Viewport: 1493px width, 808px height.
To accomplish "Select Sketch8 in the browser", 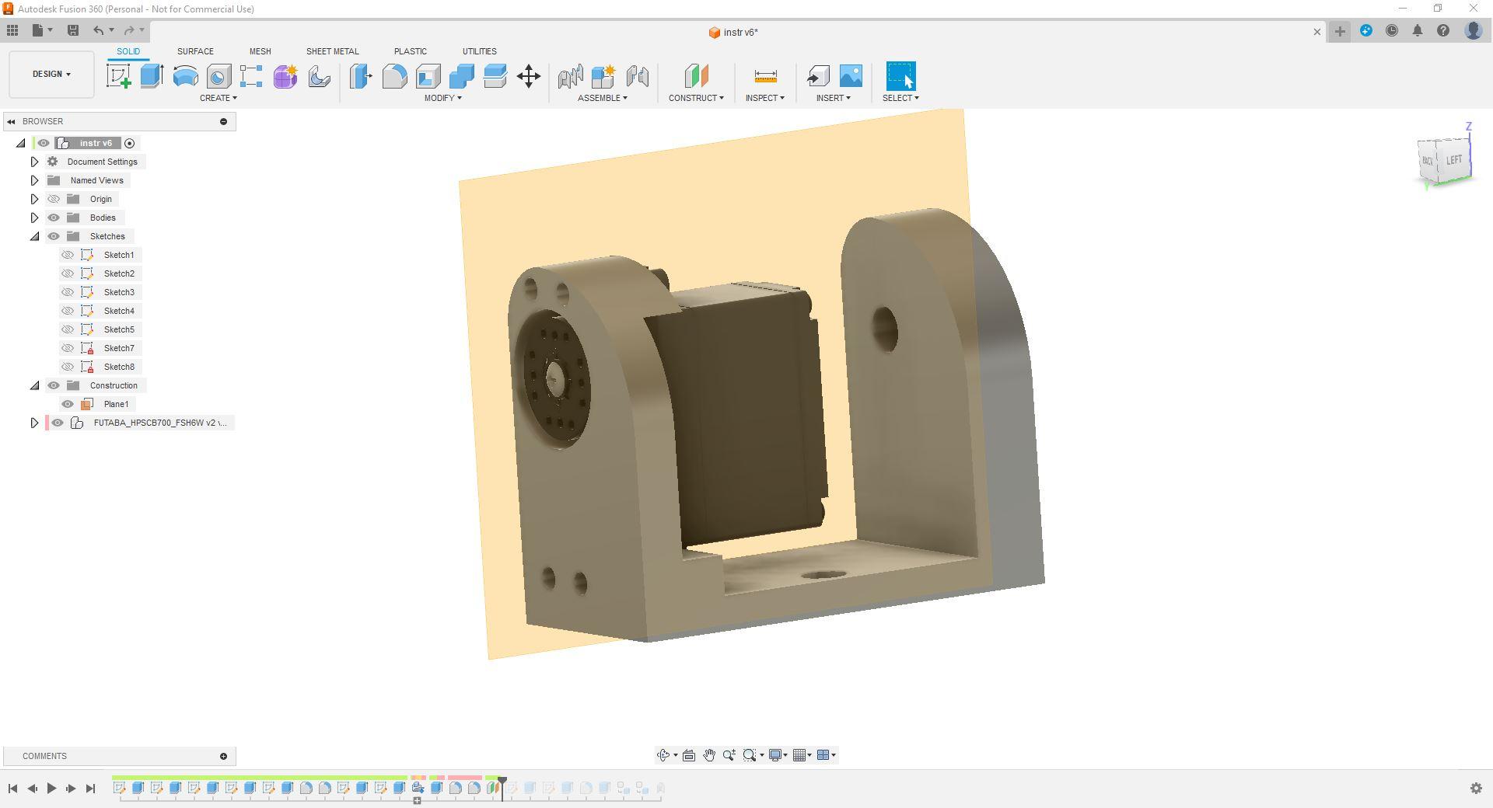I will [119, 367].
